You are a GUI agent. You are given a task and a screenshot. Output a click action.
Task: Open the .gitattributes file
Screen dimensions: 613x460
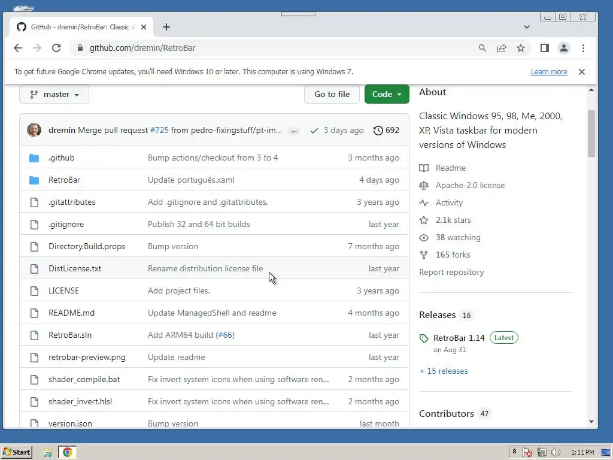pyautogui.click(x=72, y=202)
